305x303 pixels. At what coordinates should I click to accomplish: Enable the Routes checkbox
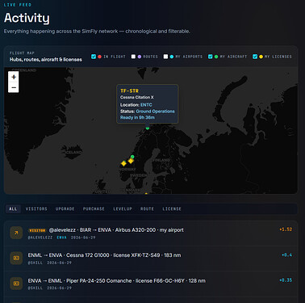pyautogui.click(x=133, y=57)
